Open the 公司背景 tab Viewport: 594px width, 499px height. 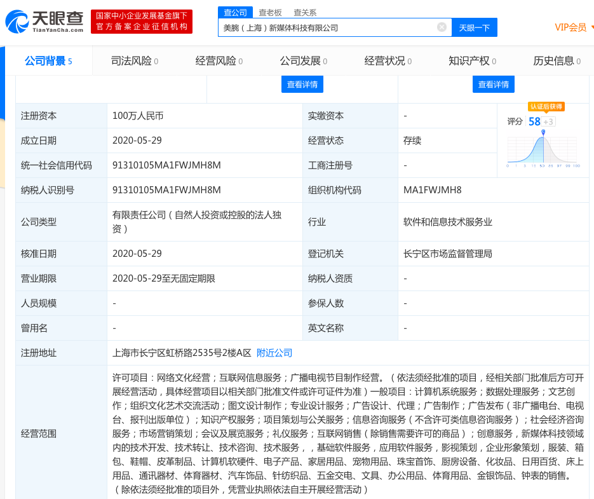(x=48, y=60)
